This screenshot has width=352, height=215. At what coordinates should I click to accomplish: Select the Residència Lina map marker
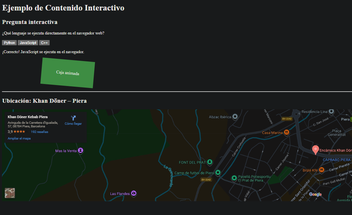(331, 112)
